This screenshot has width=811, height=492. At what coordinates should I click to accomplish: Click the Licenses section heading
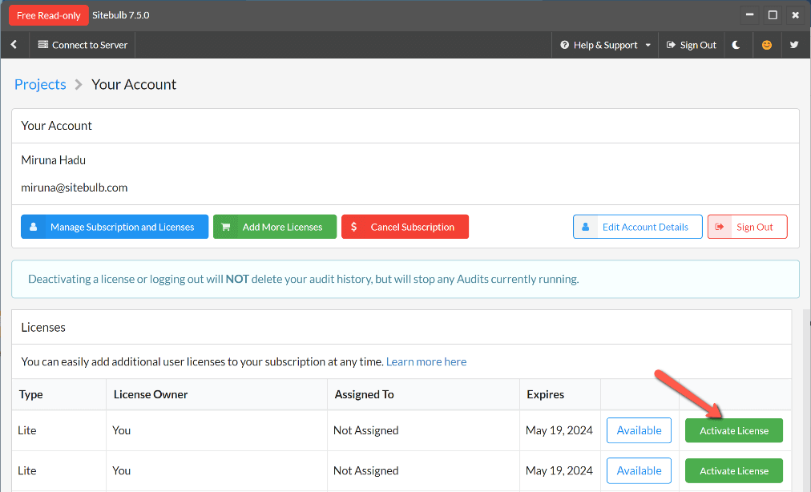(x=43, y=328)
